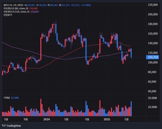
Task: Select the 이동평균선 (120, close, 0) legend
Action: [16, 12]
